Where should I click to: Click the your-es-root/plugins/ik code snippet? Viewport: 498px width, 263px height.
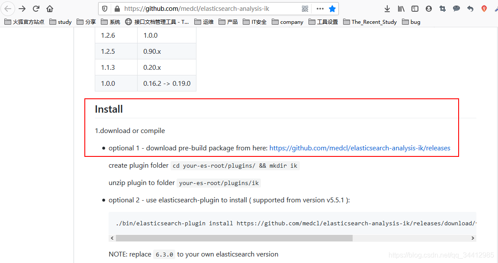click(x=219, y=183)
